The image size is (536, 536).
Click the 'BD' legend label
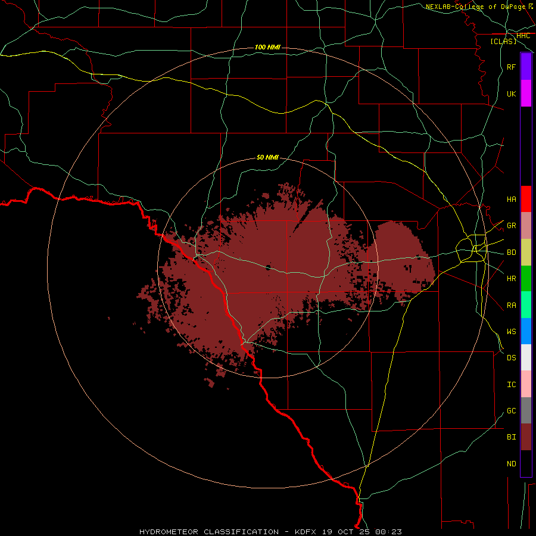pos(511,253)
